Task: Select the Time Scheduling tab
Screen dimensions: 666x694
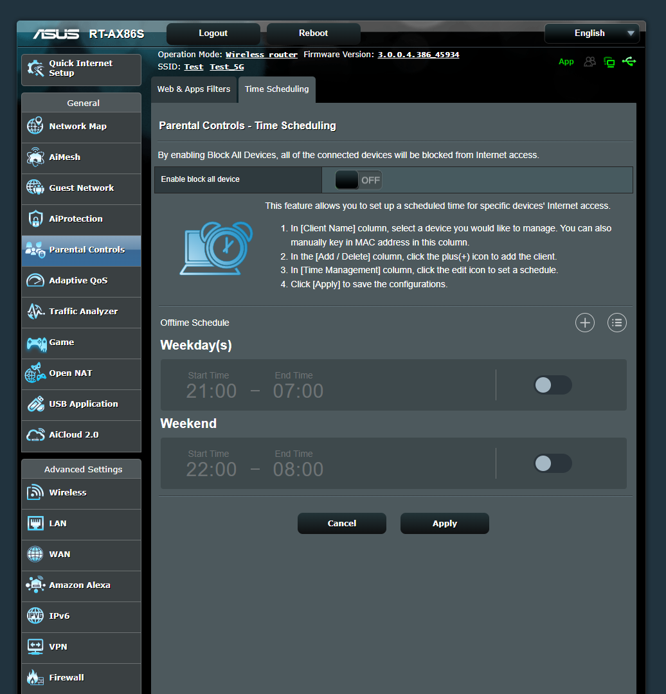Action: click(x=276, y=89)
